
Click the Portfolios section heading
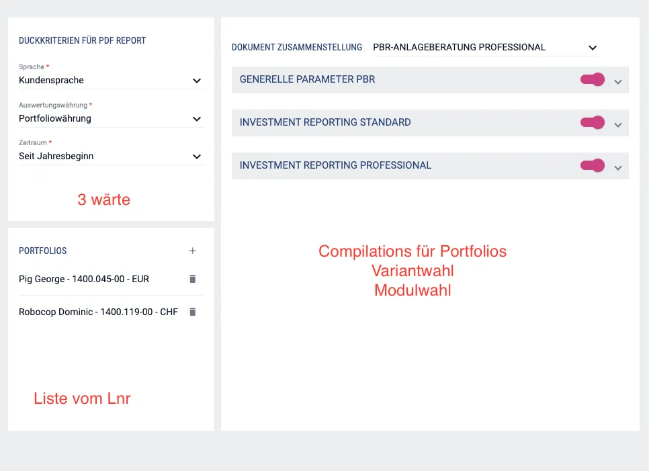pyautogui.click(x=42, y=251)
